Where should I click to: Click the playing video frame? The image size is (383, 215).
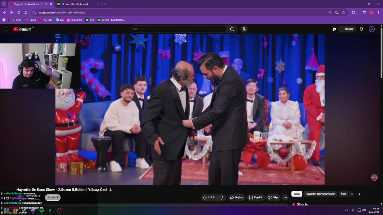point(190,109)
